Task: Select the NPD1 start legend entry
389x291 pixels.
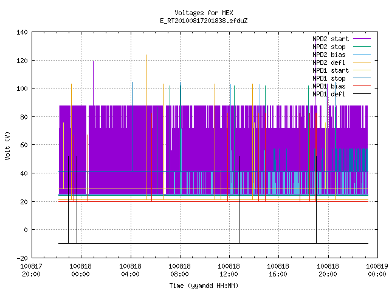Action: (331, 70)
